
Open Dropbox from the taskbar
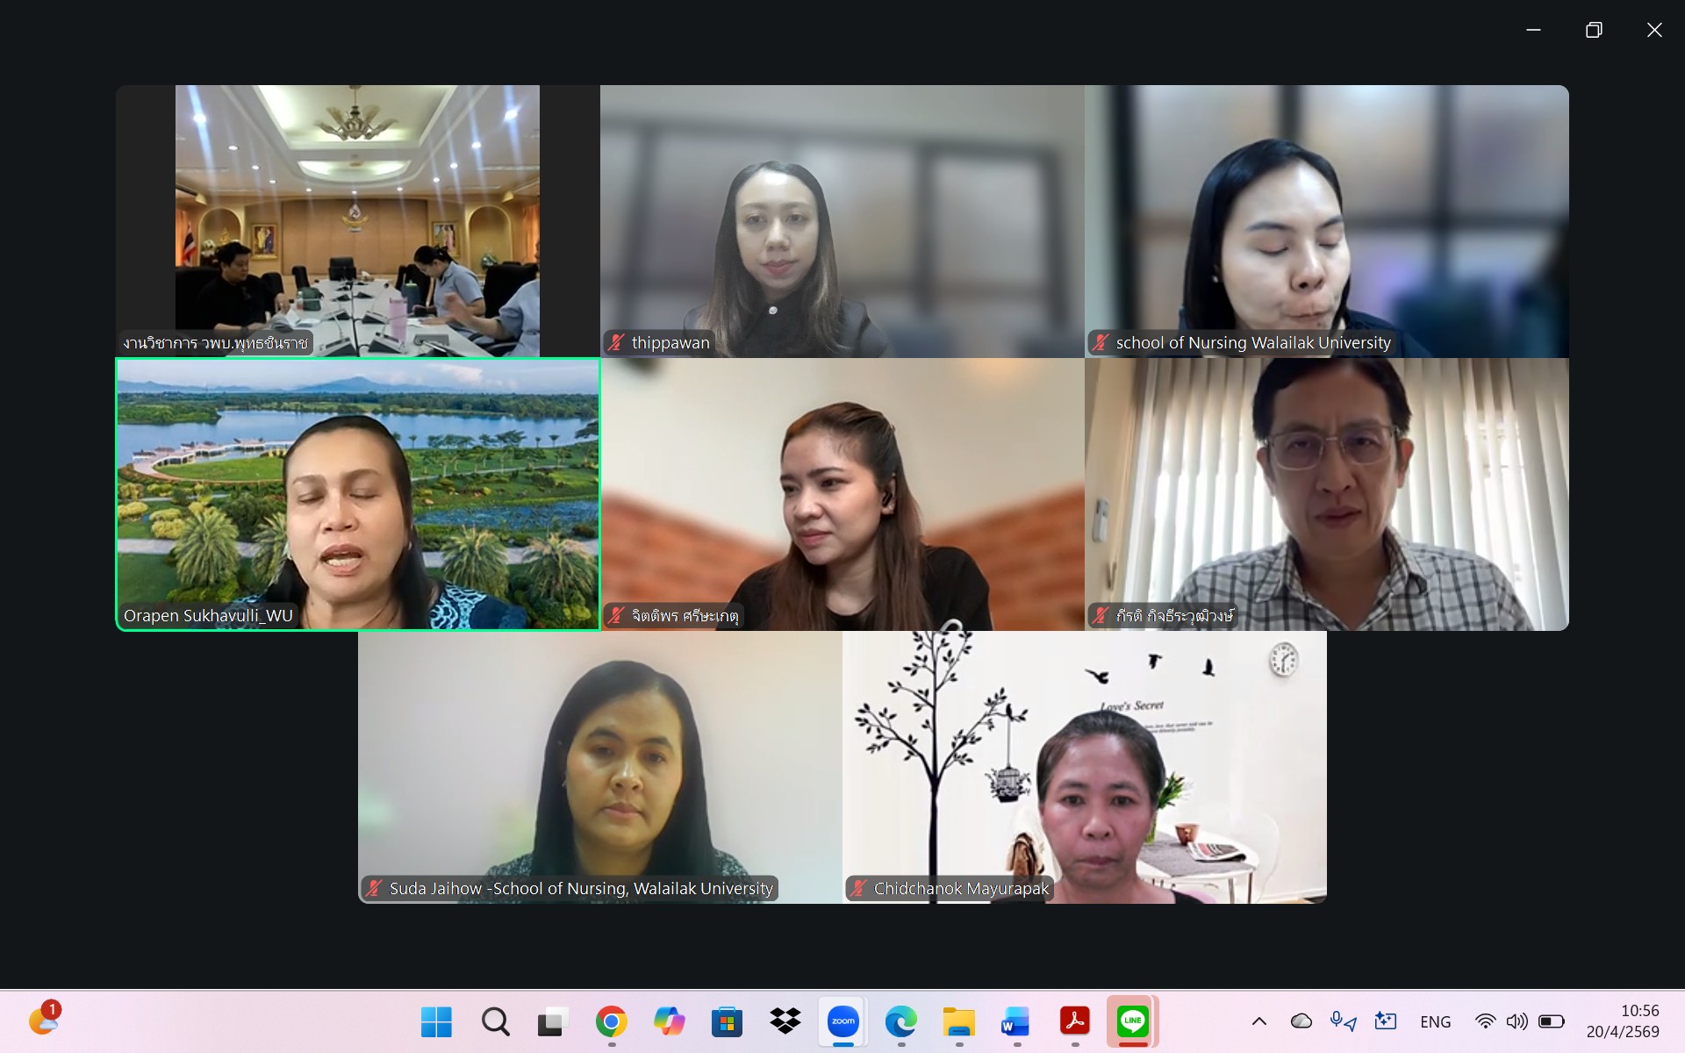[x=785, y=1021]
